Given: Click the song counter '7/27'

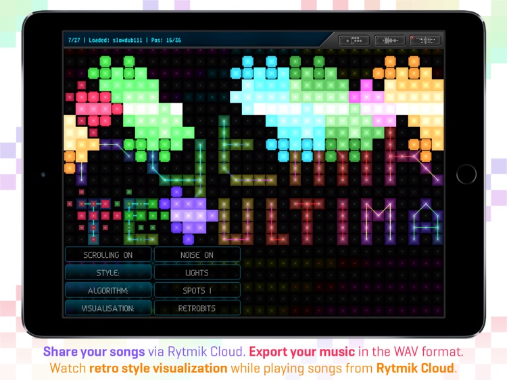Looking at the screenshot, I should tap(74, 40).
